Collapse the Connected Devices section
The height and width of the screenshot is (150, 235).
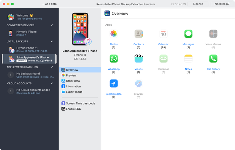pos(52,25)
